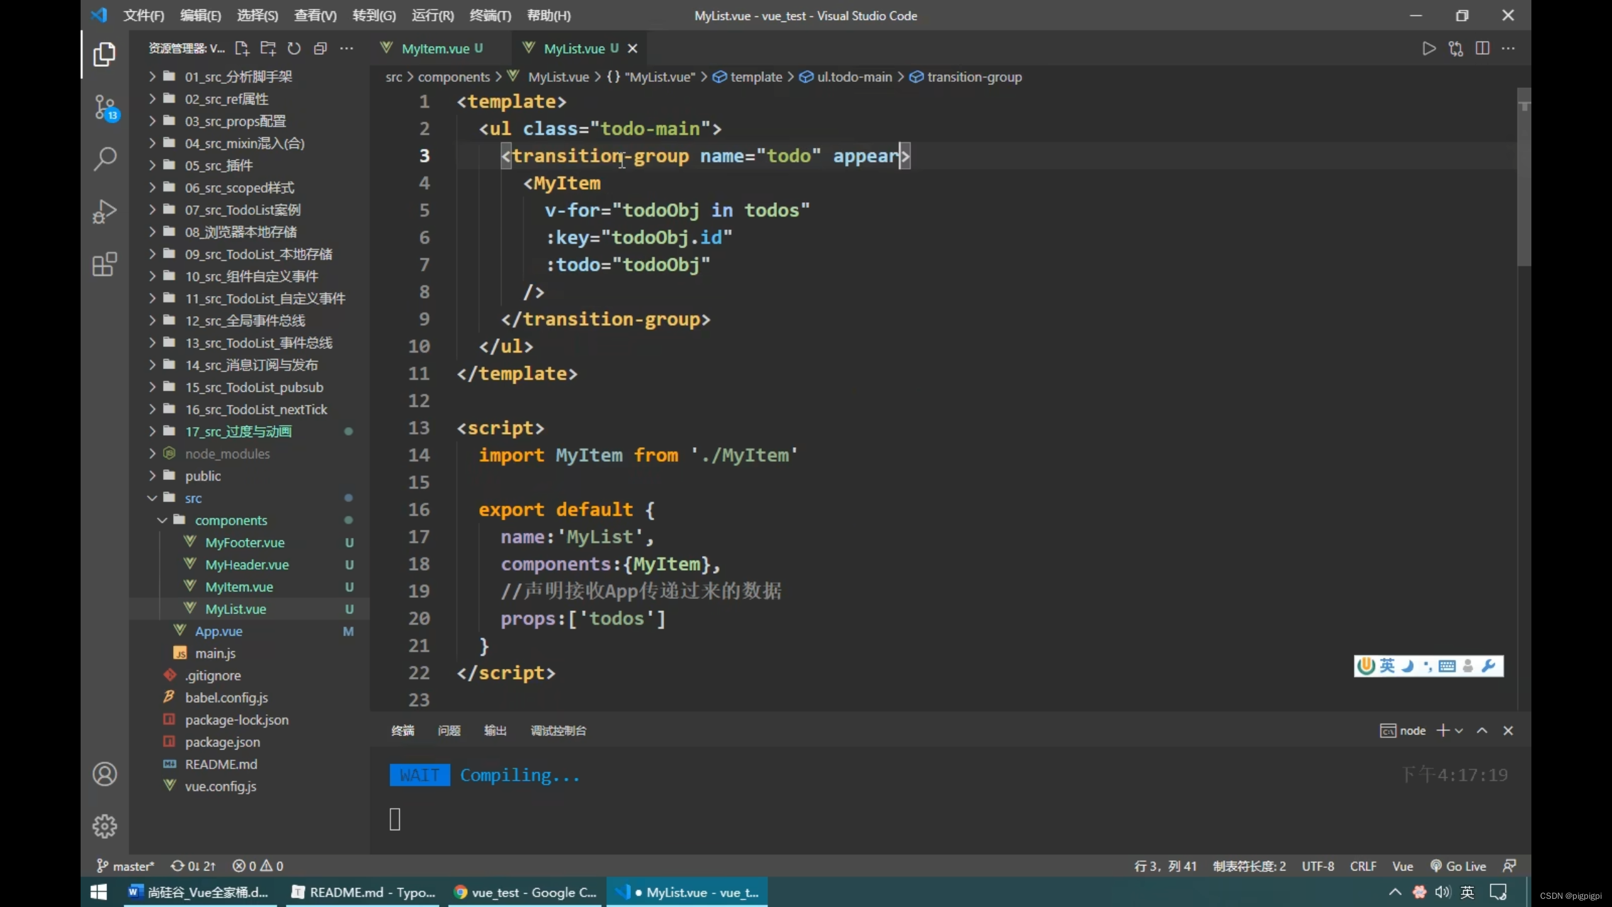Image resolution: width=1612 pixels, height=907 pixels.
Task: Change cursor position via 行3, 列41
Action: click(1165, 866)
